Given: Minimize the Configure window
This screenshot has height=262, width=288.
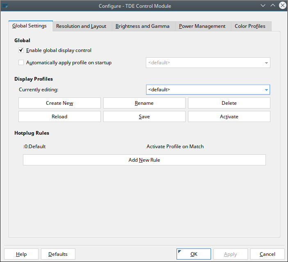Looking at the screenshot, I should pyautogui.click(x=263, y=6).
